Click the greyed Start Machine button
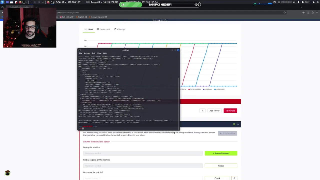 pyautogui.click(x=227, y=133)
